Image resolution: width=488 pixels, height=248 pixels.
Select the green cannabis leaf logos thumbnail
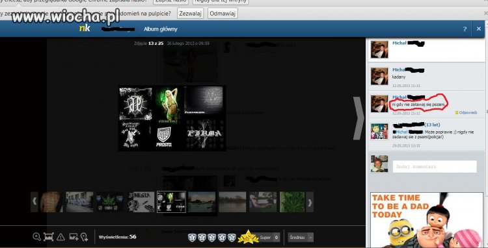coord(110,202)
